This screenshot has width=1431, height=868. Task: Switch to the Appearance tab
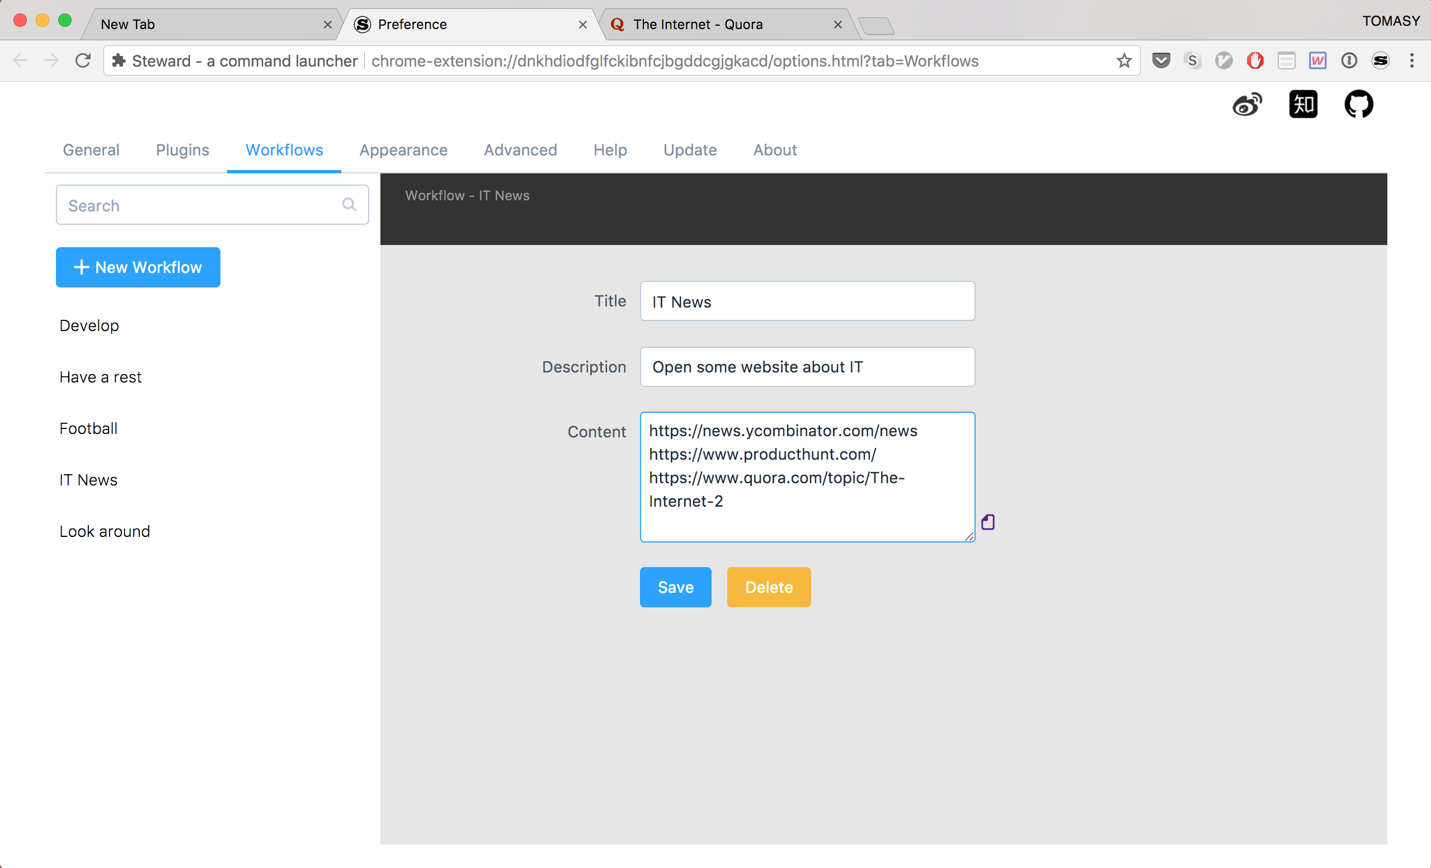pyautogui.click(x=403, y=150)
